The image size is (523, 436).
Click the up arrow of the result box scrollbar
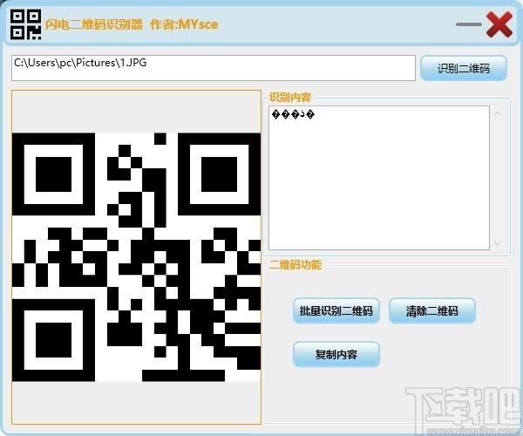click(498, 114)
